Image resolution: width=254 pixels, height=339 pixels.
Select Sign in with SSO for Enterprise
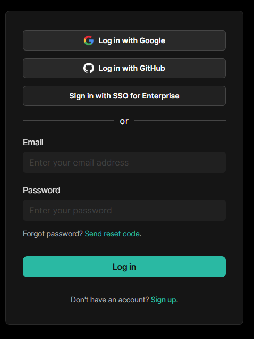coord(124,96)
